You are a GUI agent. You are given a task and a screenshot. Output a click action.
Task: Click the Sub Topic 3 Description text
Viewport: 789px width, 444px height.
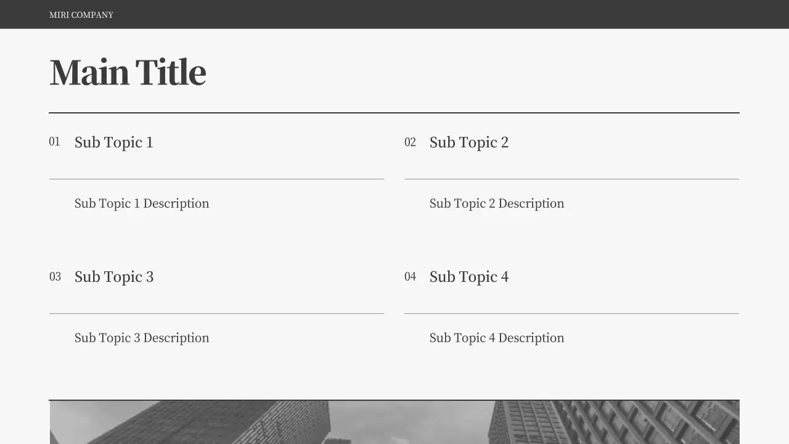point(142,338)
